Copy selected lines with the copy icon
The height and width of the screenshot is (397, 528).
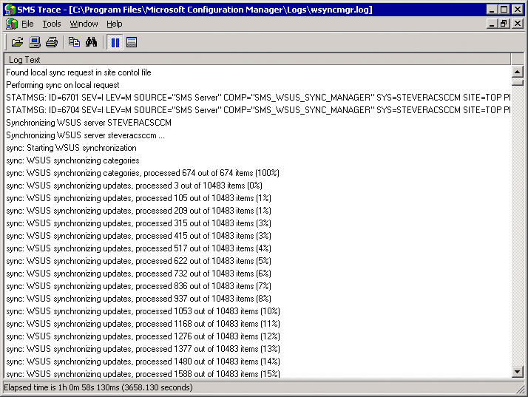click(x=75, y=42)
